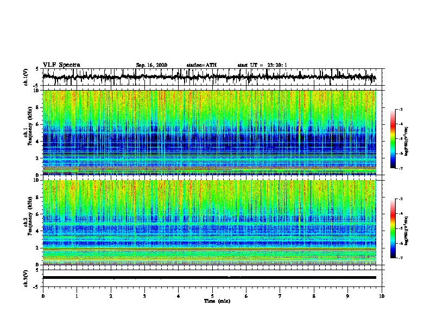Click the "4" kHz tick on ch.2 frequency axis

37,231
